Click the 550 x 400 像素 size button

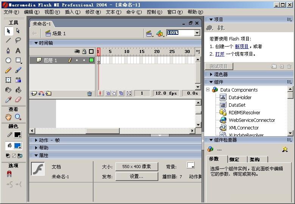(x=136, y=167)
